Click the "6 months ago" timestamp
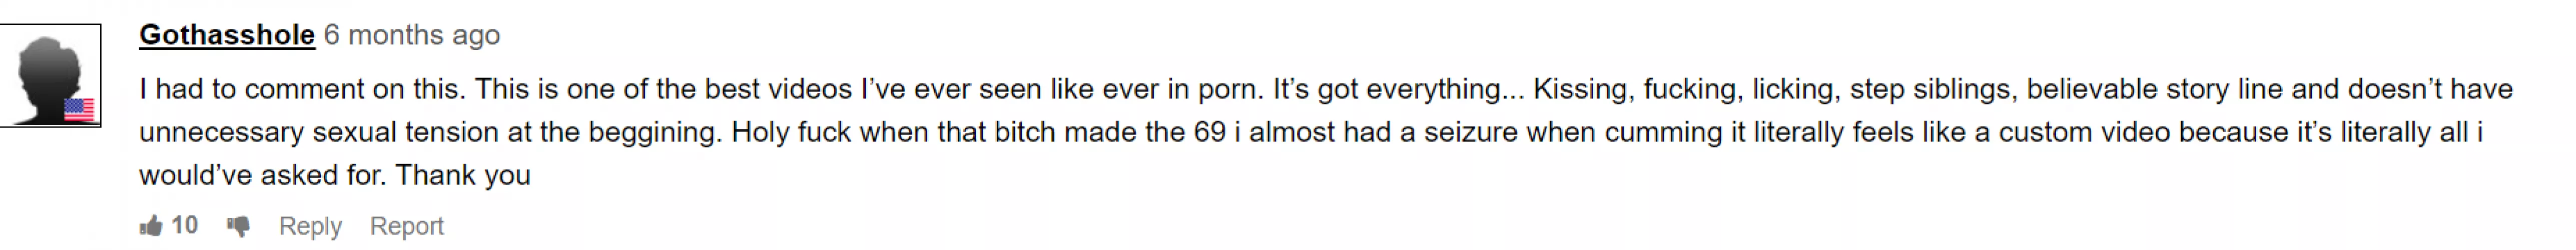 click(x=412, y=35)
